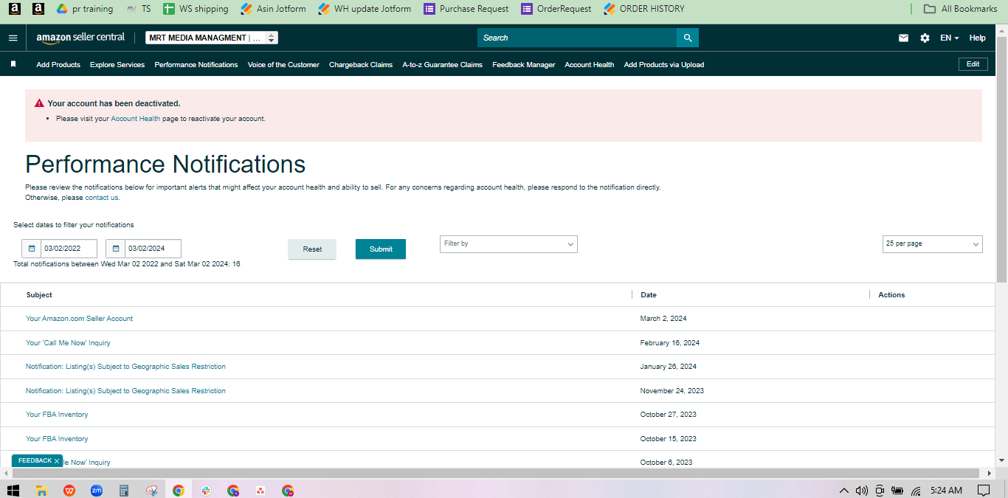Click the volume icon in the system tray

pyautogui.click(x=862, y=490)
